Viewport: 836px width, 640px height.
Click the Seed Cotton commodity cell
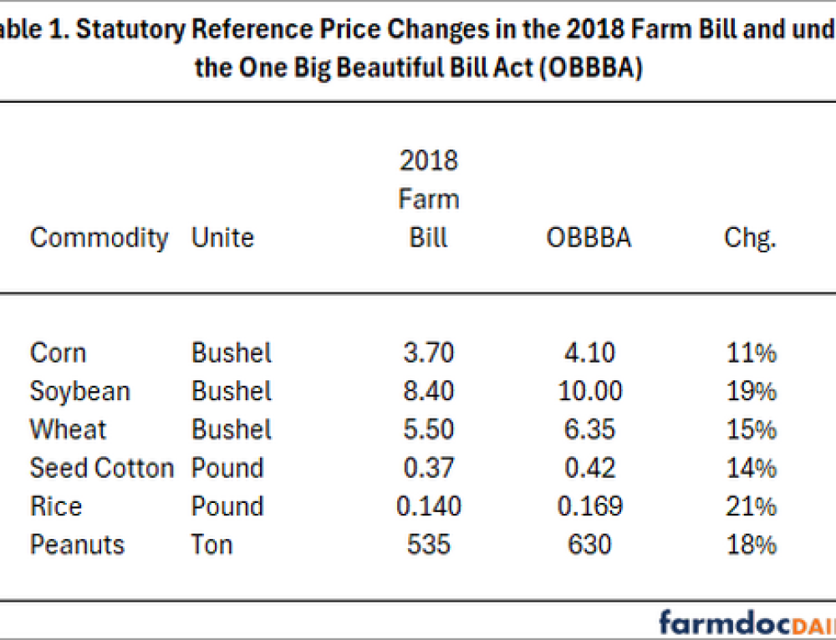(102, 468)
